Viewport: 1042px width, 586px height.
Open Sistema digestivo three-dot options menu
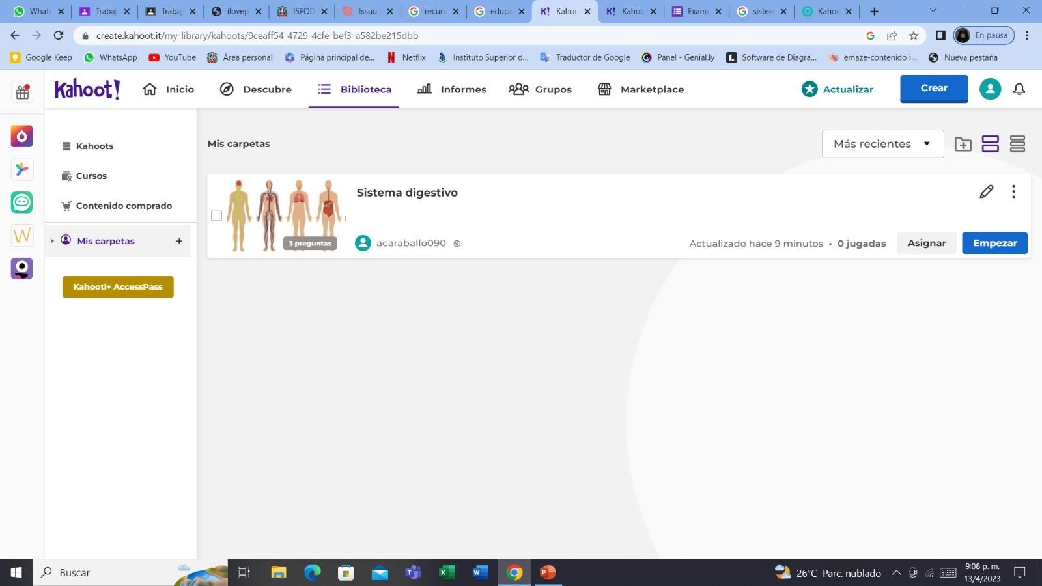tap(1013, 191)
